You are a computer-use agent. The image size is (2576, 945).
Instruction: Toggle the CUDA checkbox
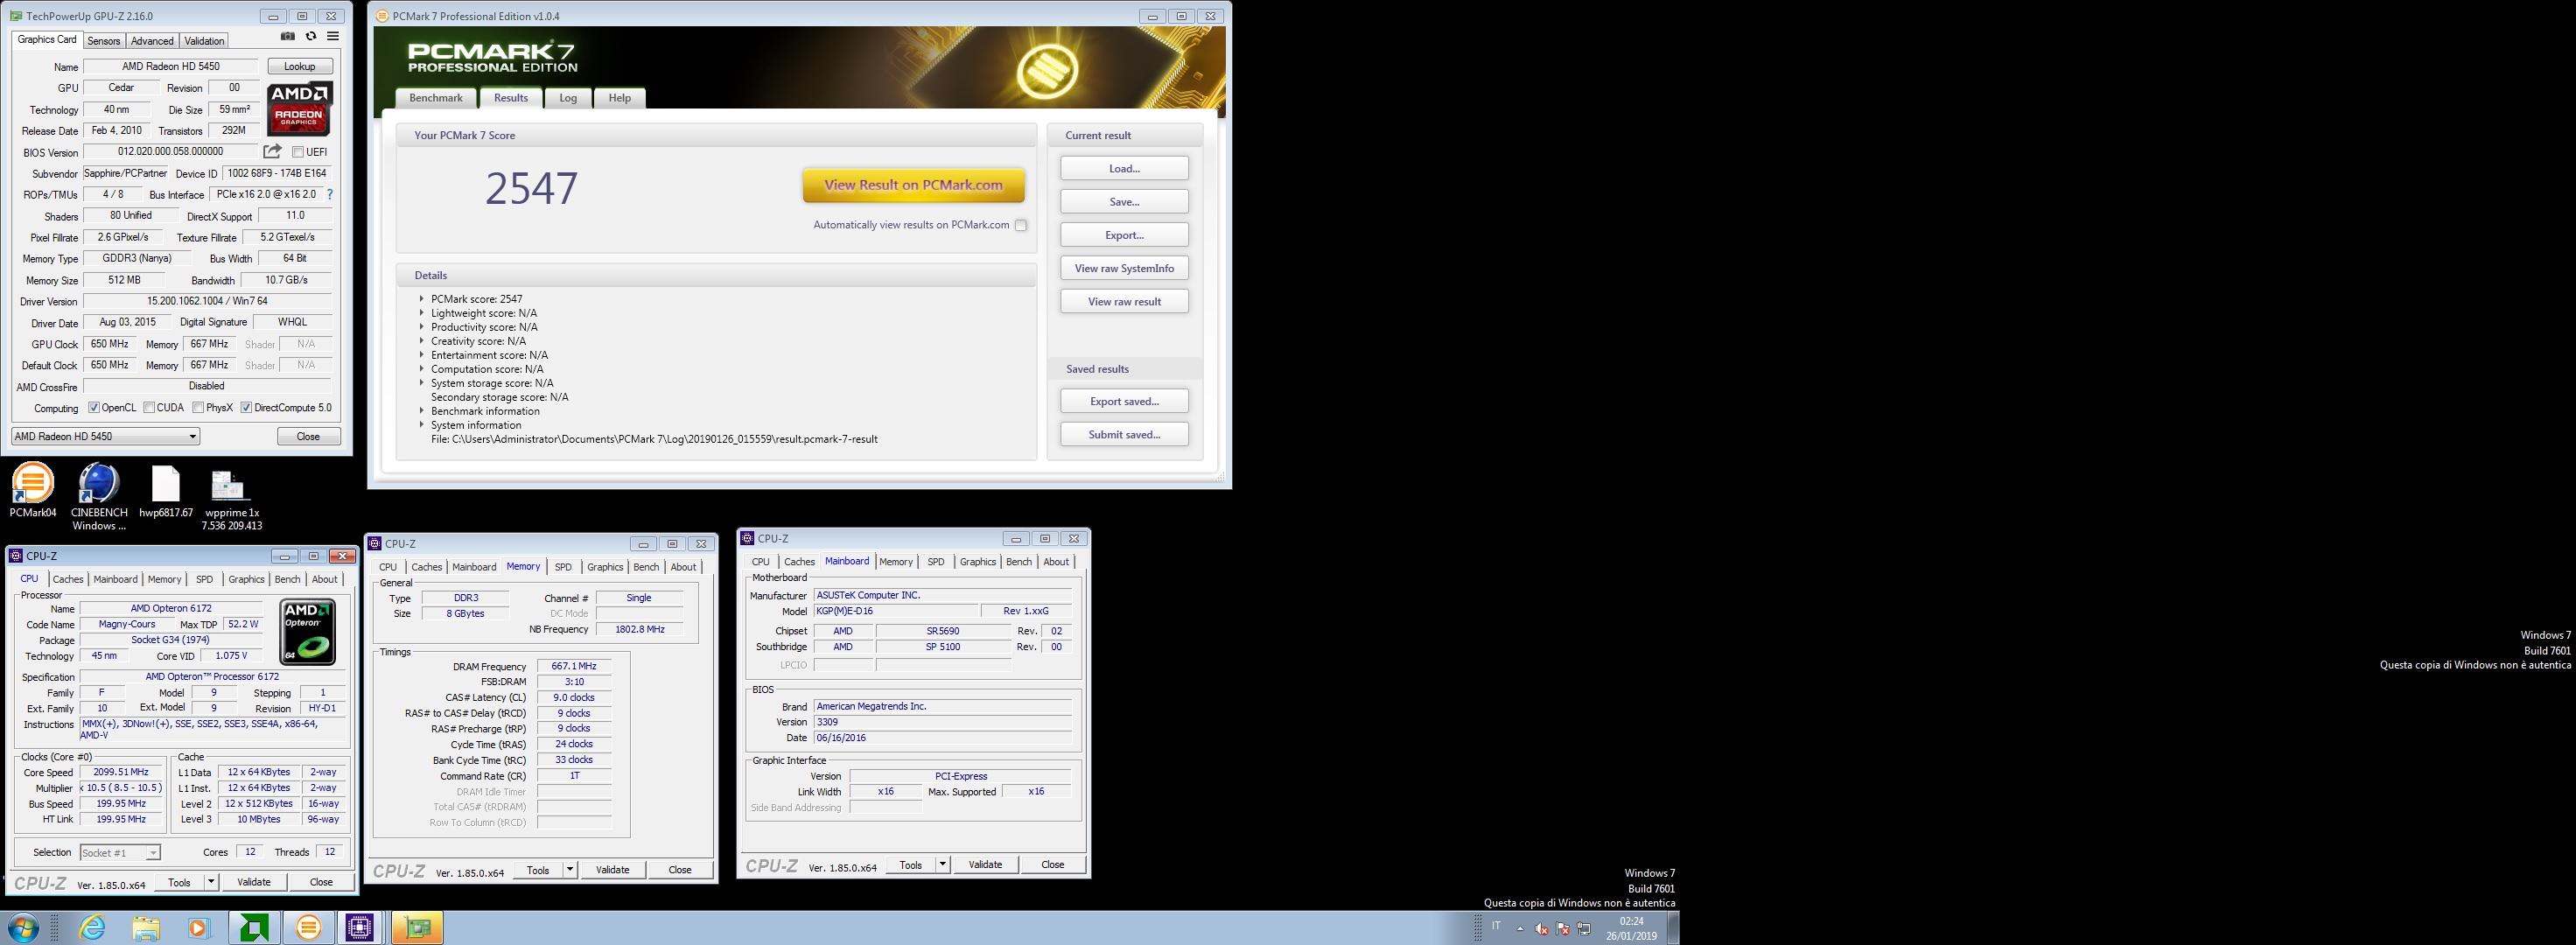tap(149, 408)
